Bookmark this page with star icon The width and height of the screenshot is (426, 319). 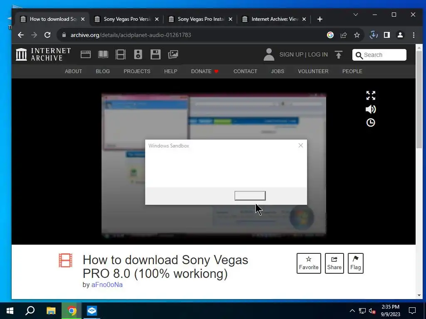357,35
